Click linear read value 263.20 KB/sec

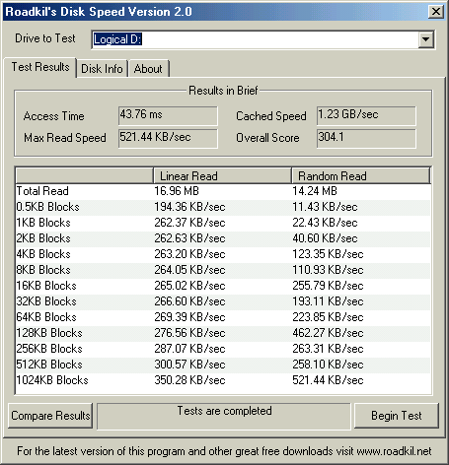point(189,254)
